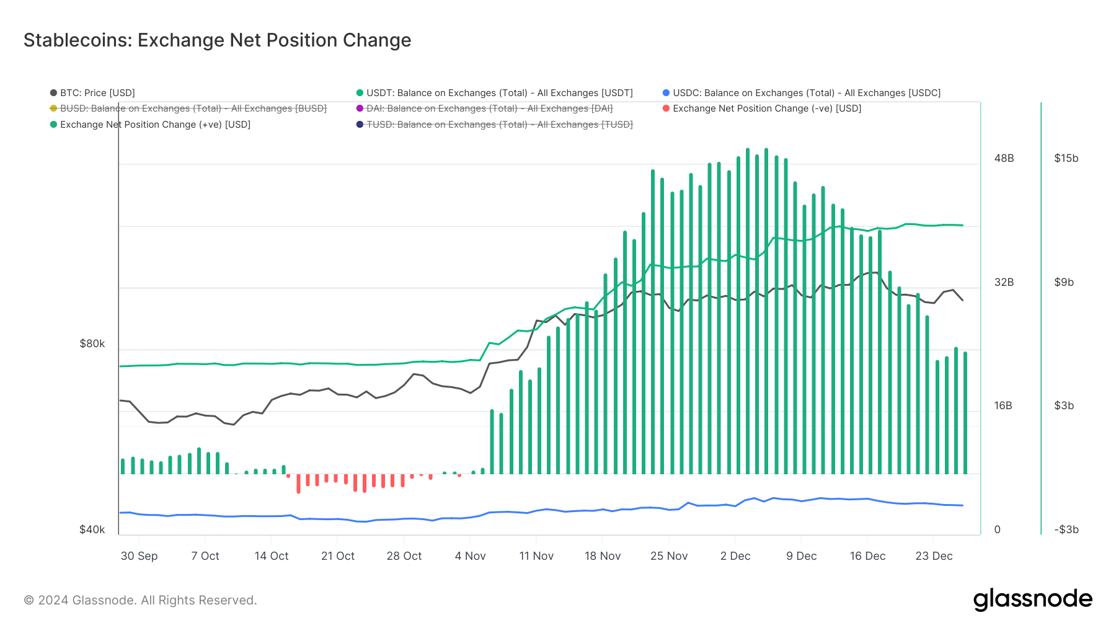The image size is (1116, 628).
Task: Toggle the BTC: Price [USD] legend label
Action: click(x=97, y=93)
